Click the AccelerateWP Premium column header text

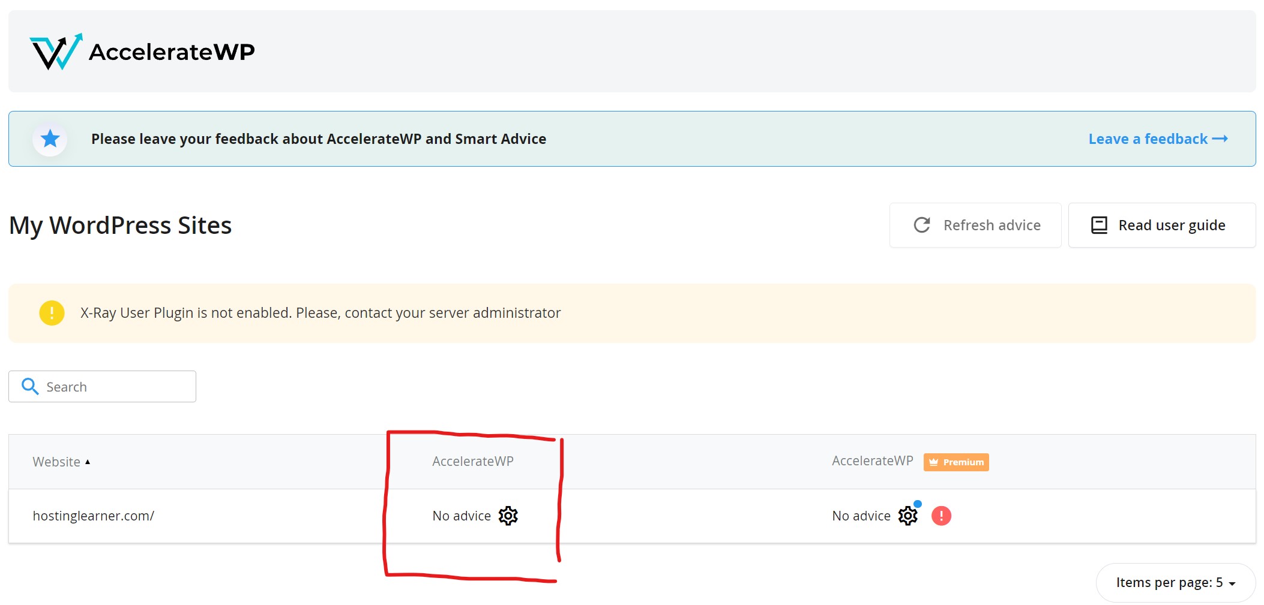[872, 460]
